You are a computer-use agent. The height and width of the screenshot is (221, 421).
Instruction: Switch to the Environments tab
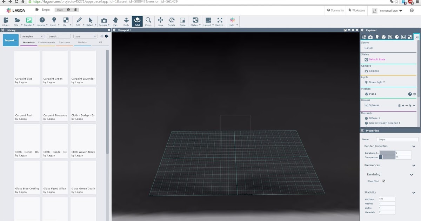[47, 42]
